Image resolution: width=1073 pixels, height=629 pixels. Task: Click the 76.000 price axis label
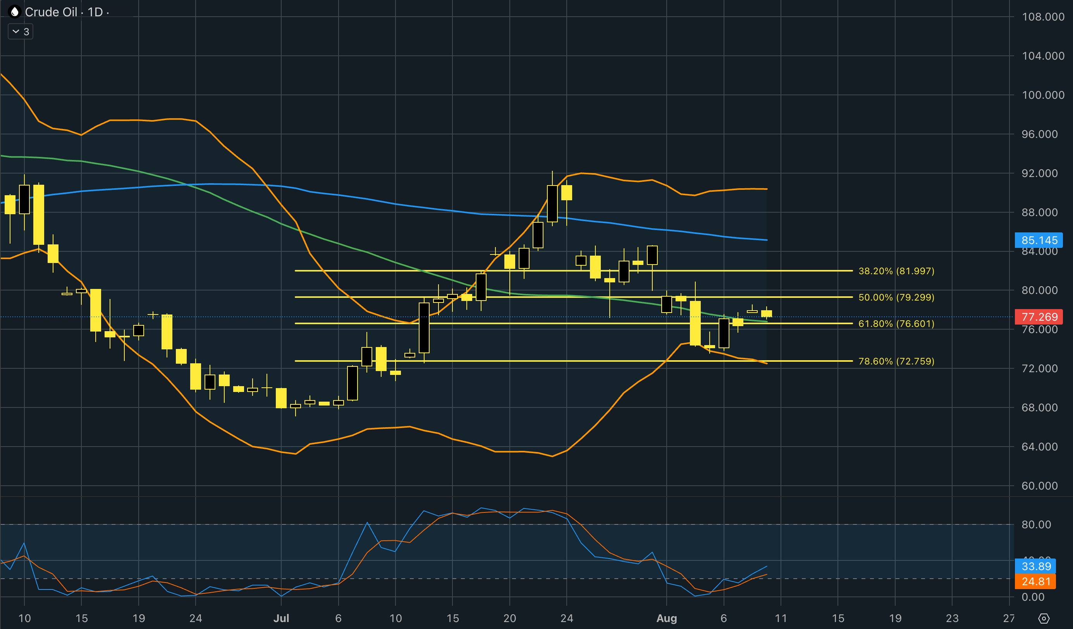(x=1040, y=330)
